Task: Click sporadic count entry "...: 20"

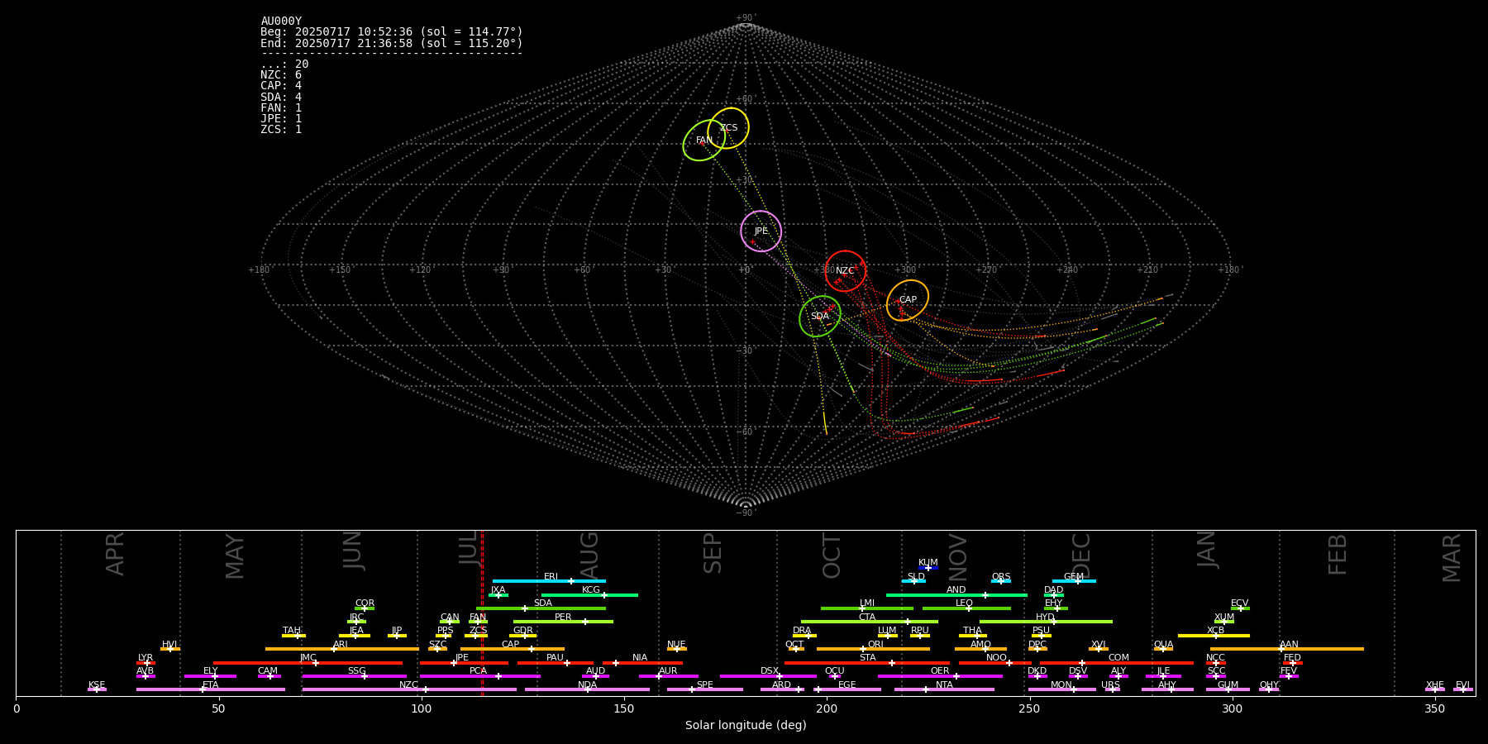Action: click(284, 64)
